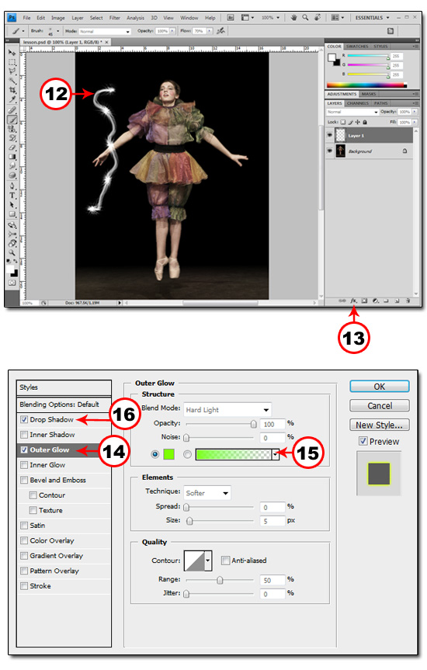The height and width of the screenshot is (670, 427).
Task: Open the Contour picker dropdown arrow
Action: pos(208,561)
